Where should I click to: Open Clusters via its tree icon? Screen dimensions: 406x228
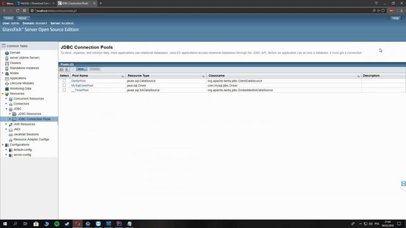(7, 63)
